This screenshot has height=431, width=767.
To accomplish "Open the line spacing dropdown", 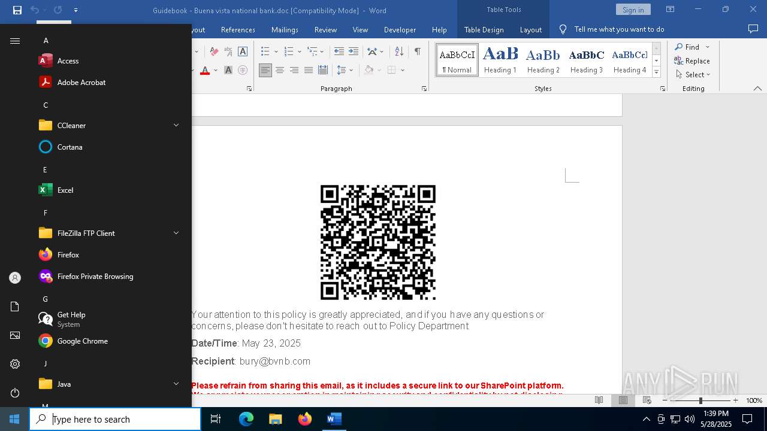I will pos(351,70).
